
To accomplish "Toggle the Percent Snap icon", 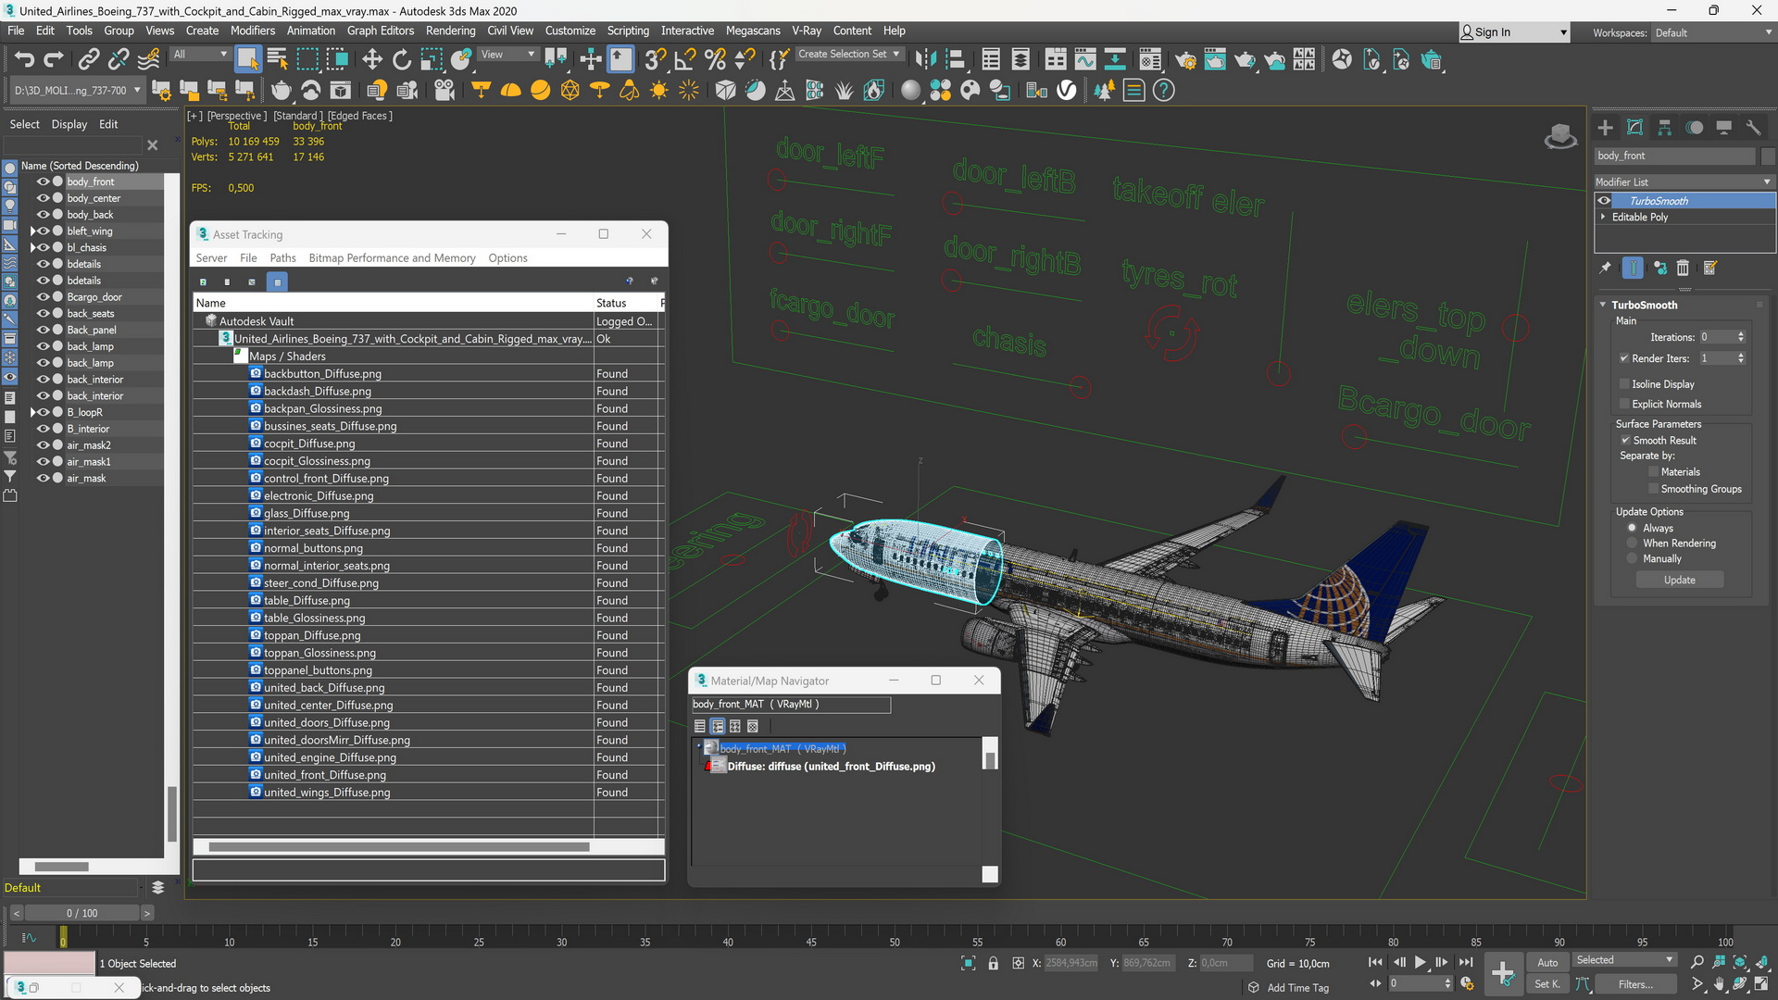I will (x=715, y=60).
